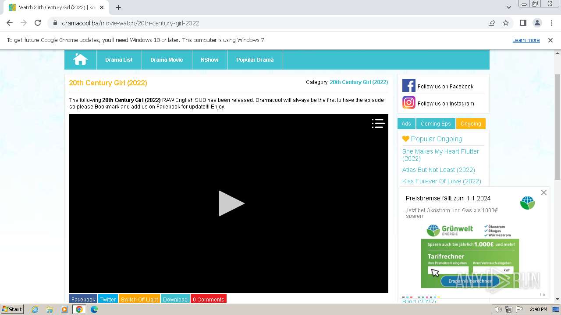Click the Ersparnis berechnen ad button
The width and height of the screenshot is (561, 315).
click(470, 281)
